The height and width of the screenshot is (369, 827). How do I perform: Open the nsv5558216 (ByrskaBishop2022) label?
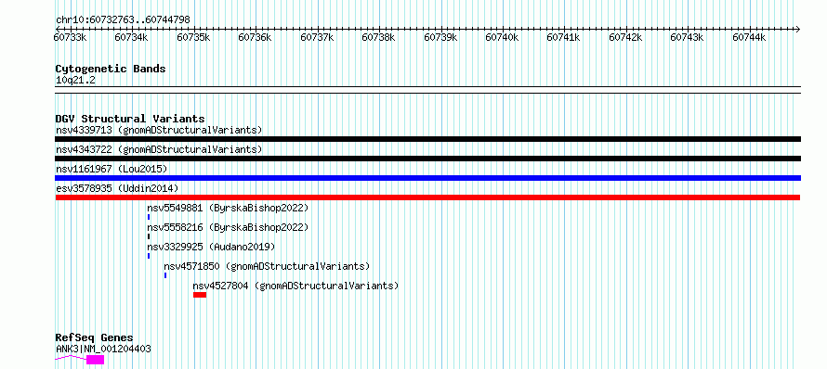coord(228,227)
